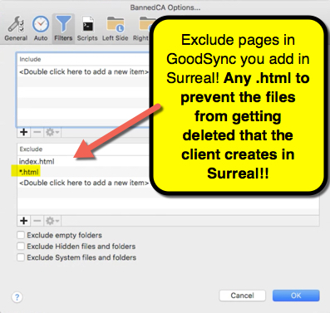
Task: Click add-new-item placeholder in Exclude list
Action: [x=84, y=183]
